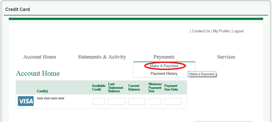The image size is (275, 124).
Task: Click the Logout link
Action: 238,31
